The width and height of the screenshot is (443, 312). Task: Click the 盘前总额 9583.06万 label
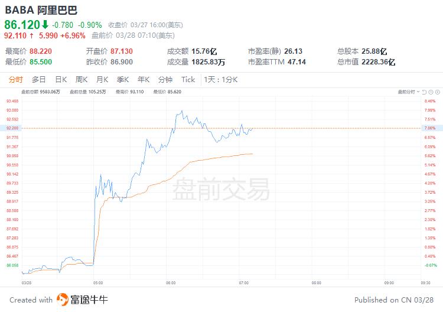pos(41,92)
